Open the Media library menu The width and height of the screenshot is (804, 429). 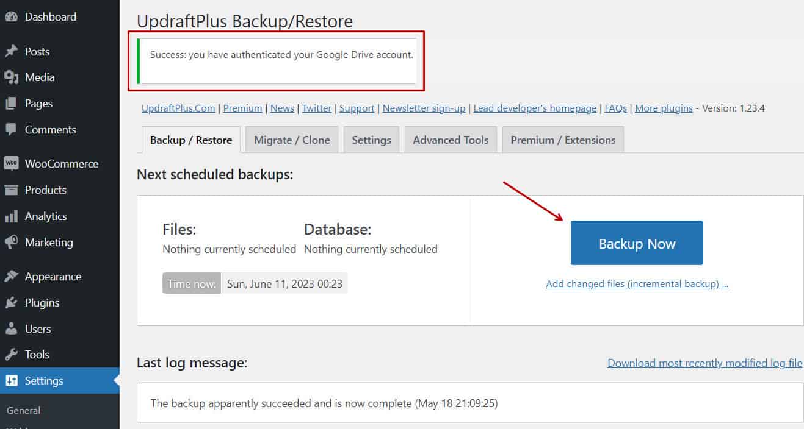pos(60,77)
